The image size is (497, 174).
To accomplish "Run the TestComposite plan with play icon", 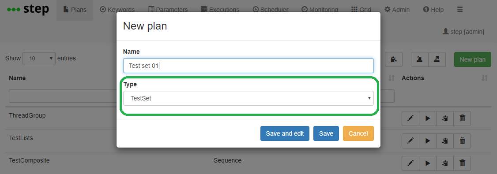I will [x=428, y=163].
